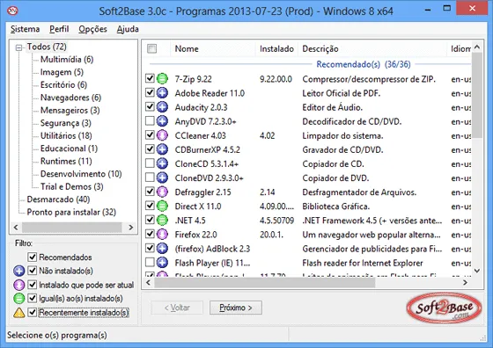Toggle the select-all checkbox in the list header
This screenshot has width=493, height=348.
coord(151,48)
